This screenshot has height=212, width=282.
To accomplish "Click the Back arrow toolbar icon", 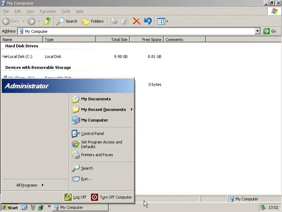I will pyautogui.click(x=6, y=21).
